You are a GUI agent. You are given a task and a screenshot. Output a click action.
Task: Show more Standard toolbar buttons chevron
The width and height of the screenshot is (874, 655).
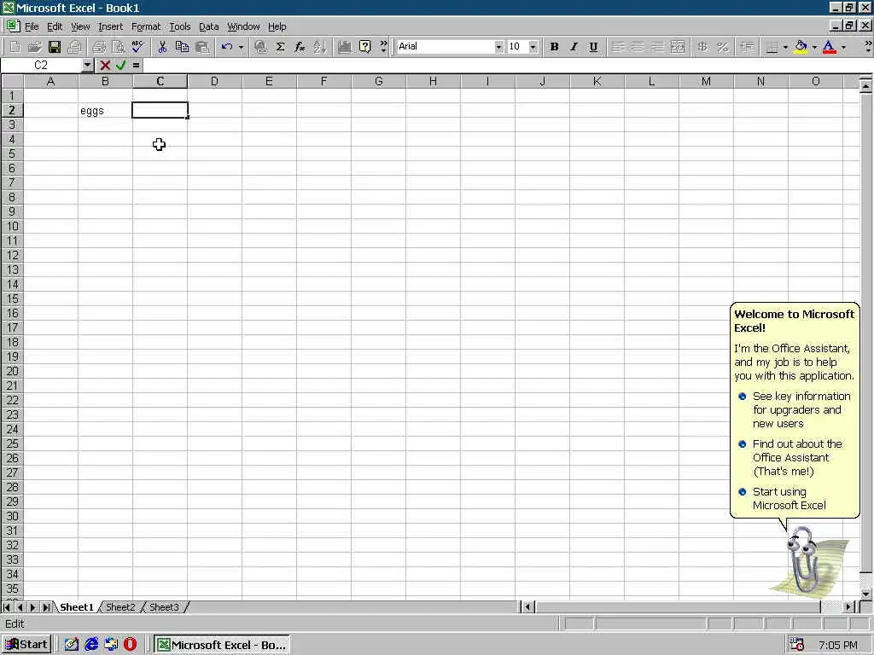(x=383, y=47)
